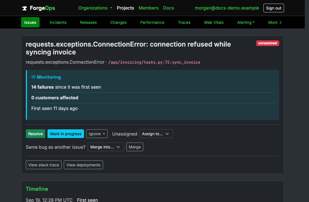Click View stack trace button
The image size is (309, 202).
tap(44, 165)
